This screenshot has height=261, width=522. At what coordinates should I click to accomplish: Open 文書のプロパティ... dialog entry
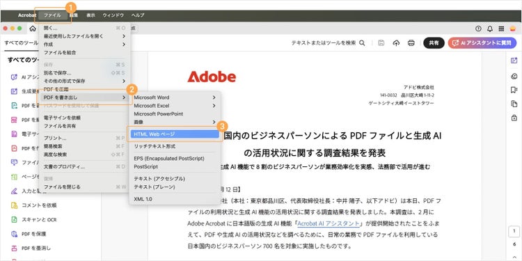[84, 166]
